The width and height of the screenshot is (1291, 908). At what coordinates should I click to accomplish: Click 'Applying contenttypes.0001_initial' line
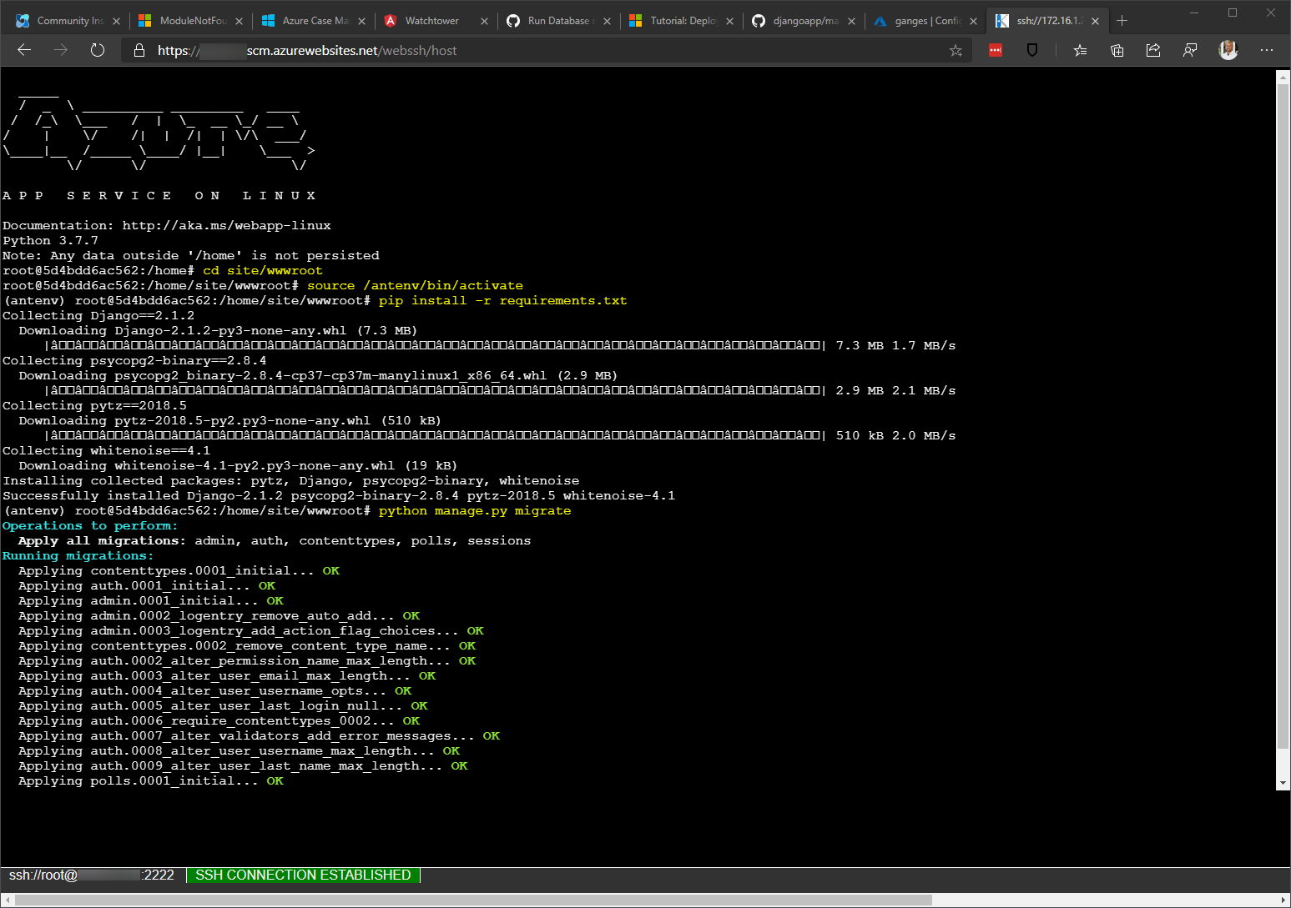coord(179,570)
